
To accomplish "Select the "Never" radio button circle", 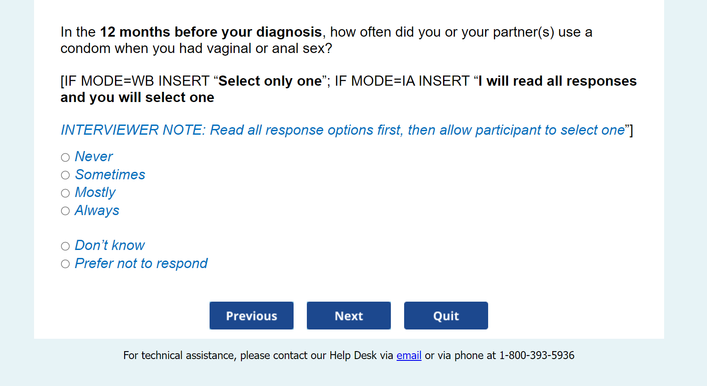I will coord(65,157).
